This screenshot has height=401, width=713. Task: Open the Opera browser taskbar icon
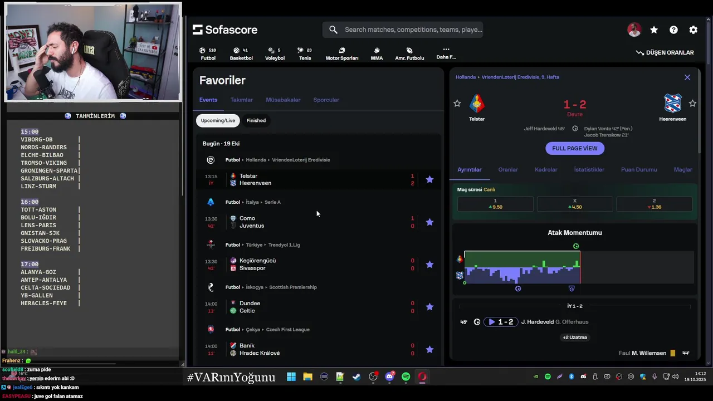click(422, 377)
